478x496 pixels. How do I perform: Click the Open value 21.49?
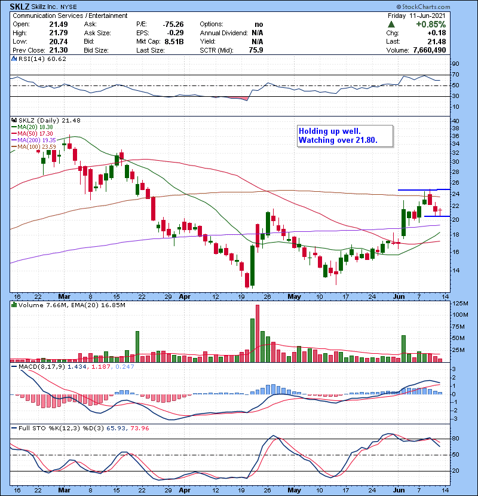pos(59,25)
